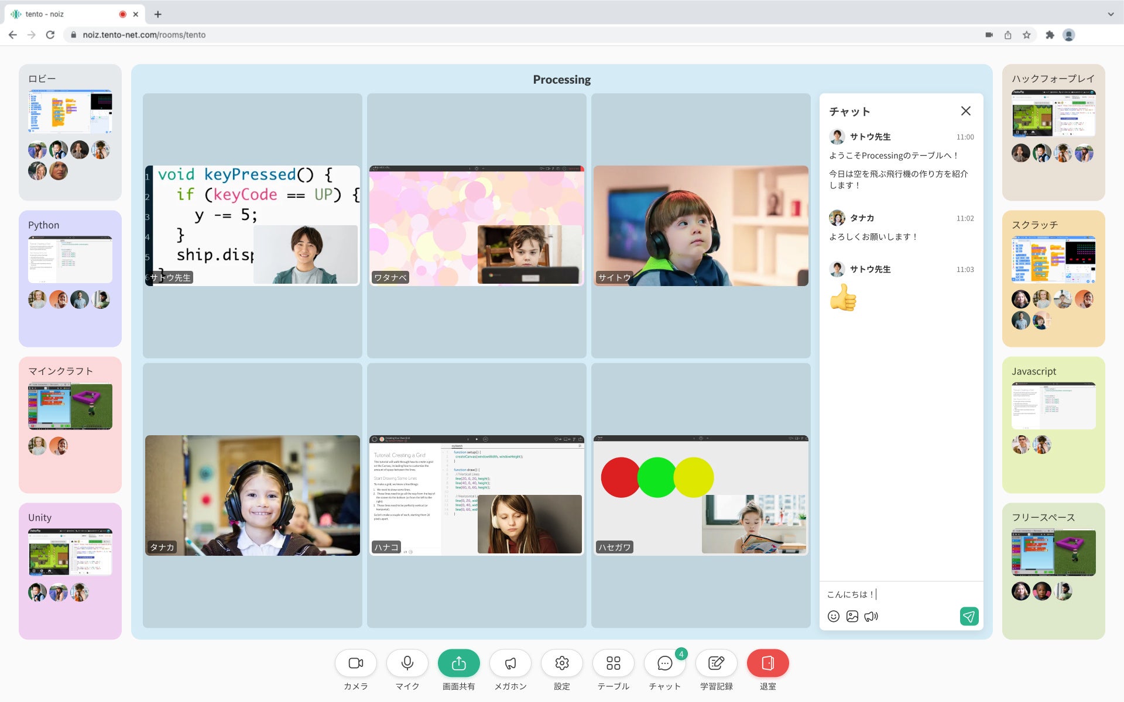Click the emoji smiley icon in chat

tap(834, 616)
